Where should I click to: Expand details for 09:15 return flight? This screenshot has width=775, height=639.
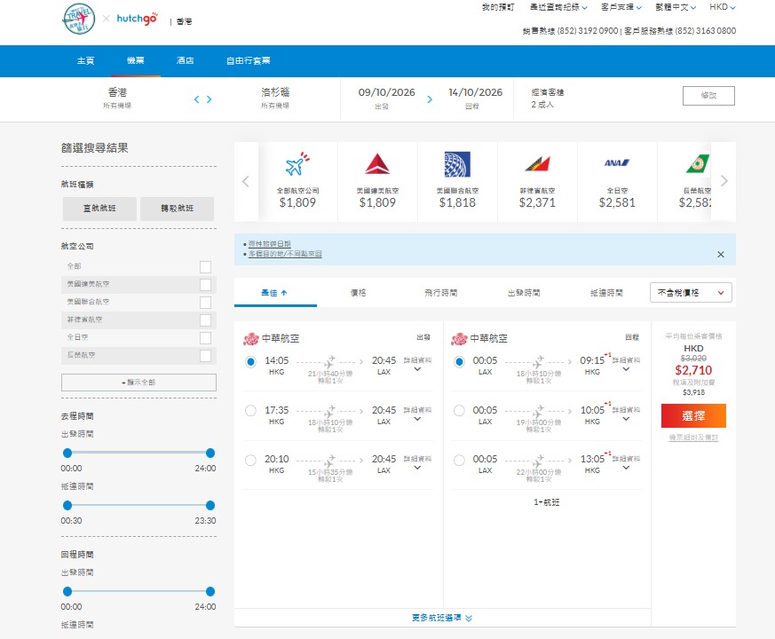626,365
